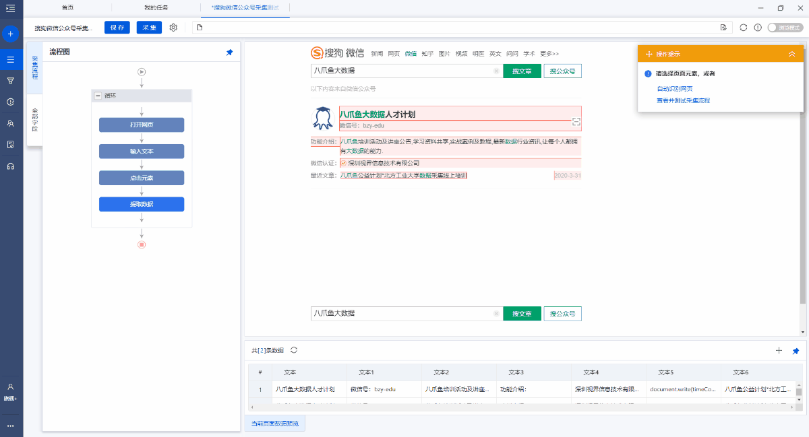
Task: Click the data table horizontal scrollbar
Action: (x=522, y=407)
